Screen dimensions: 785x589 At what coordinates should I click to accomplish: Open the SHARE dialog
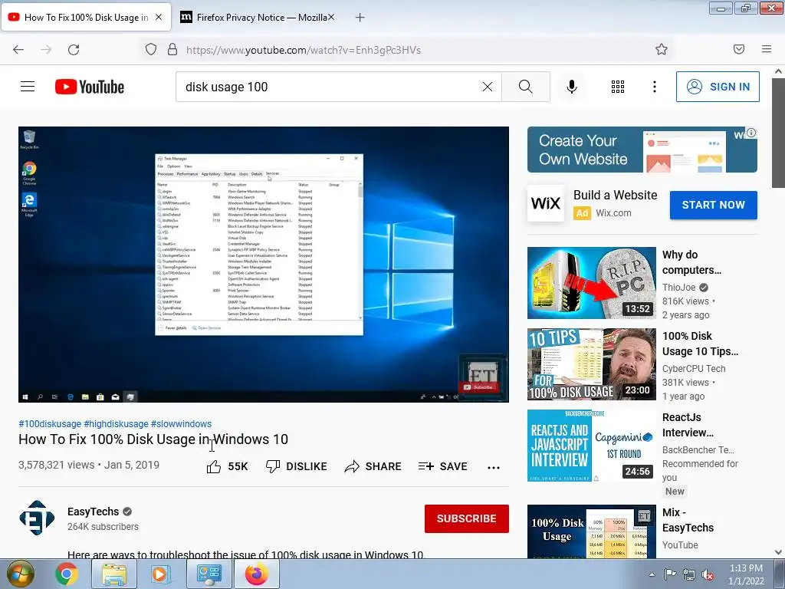click(x=373, y=466)
